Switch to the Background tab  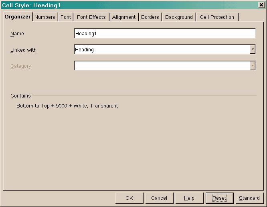[x=179, y=17]
